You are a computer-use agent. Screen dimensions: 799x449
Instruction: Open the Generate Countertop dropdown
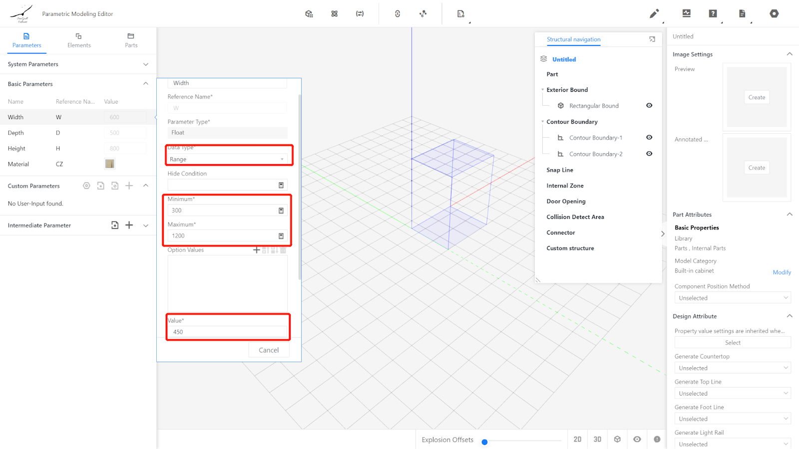pos(732,368)
